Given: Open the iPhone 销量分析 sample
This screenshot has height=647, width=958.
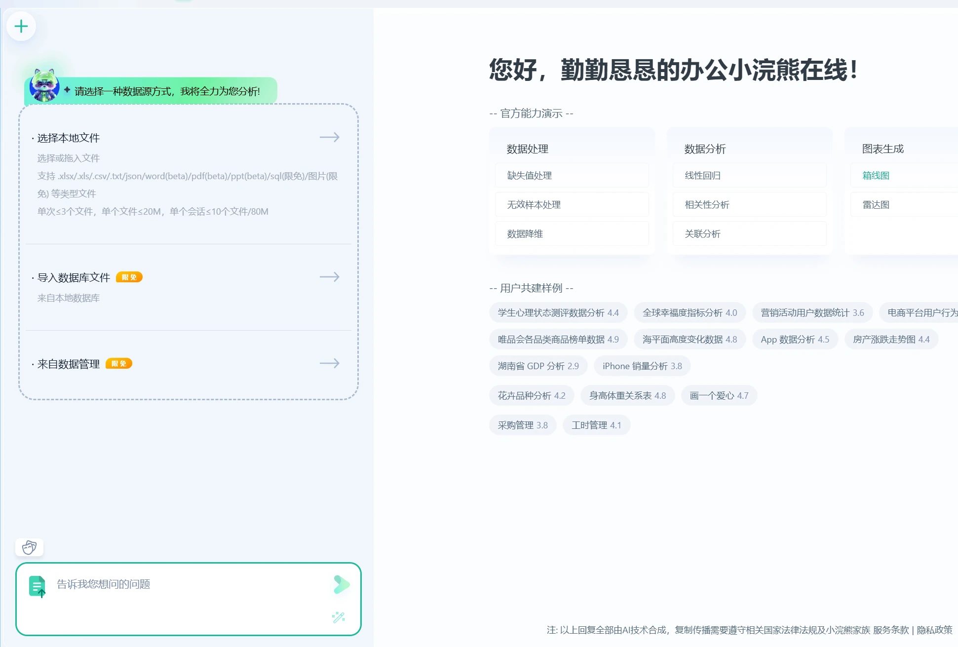Looking at the screenshot, I should (642, 366).
